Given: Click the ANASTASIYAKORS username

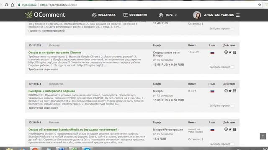Looking at the screenshot, I should pos(219,15).
